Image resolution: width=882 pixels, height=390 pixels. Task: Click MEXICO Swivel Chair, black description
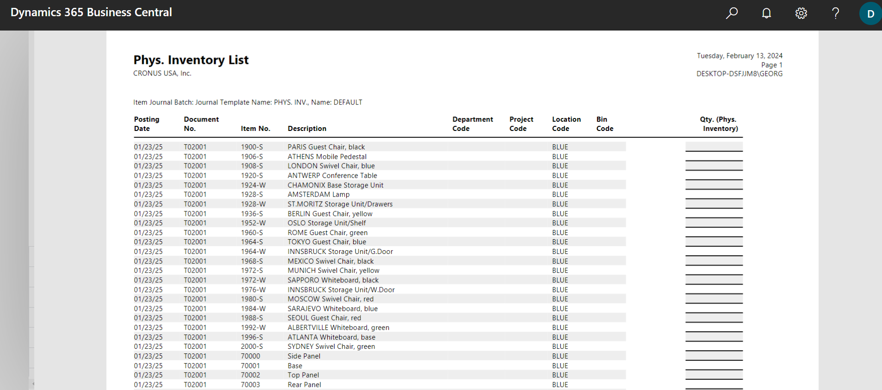330,261
